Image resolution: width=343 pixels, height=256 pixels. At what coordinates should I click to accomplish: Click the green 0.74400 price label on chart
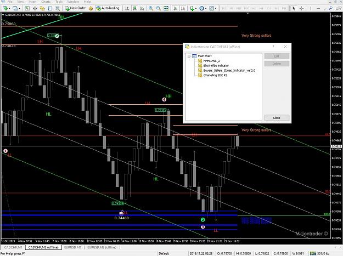[x=122, y=218]
